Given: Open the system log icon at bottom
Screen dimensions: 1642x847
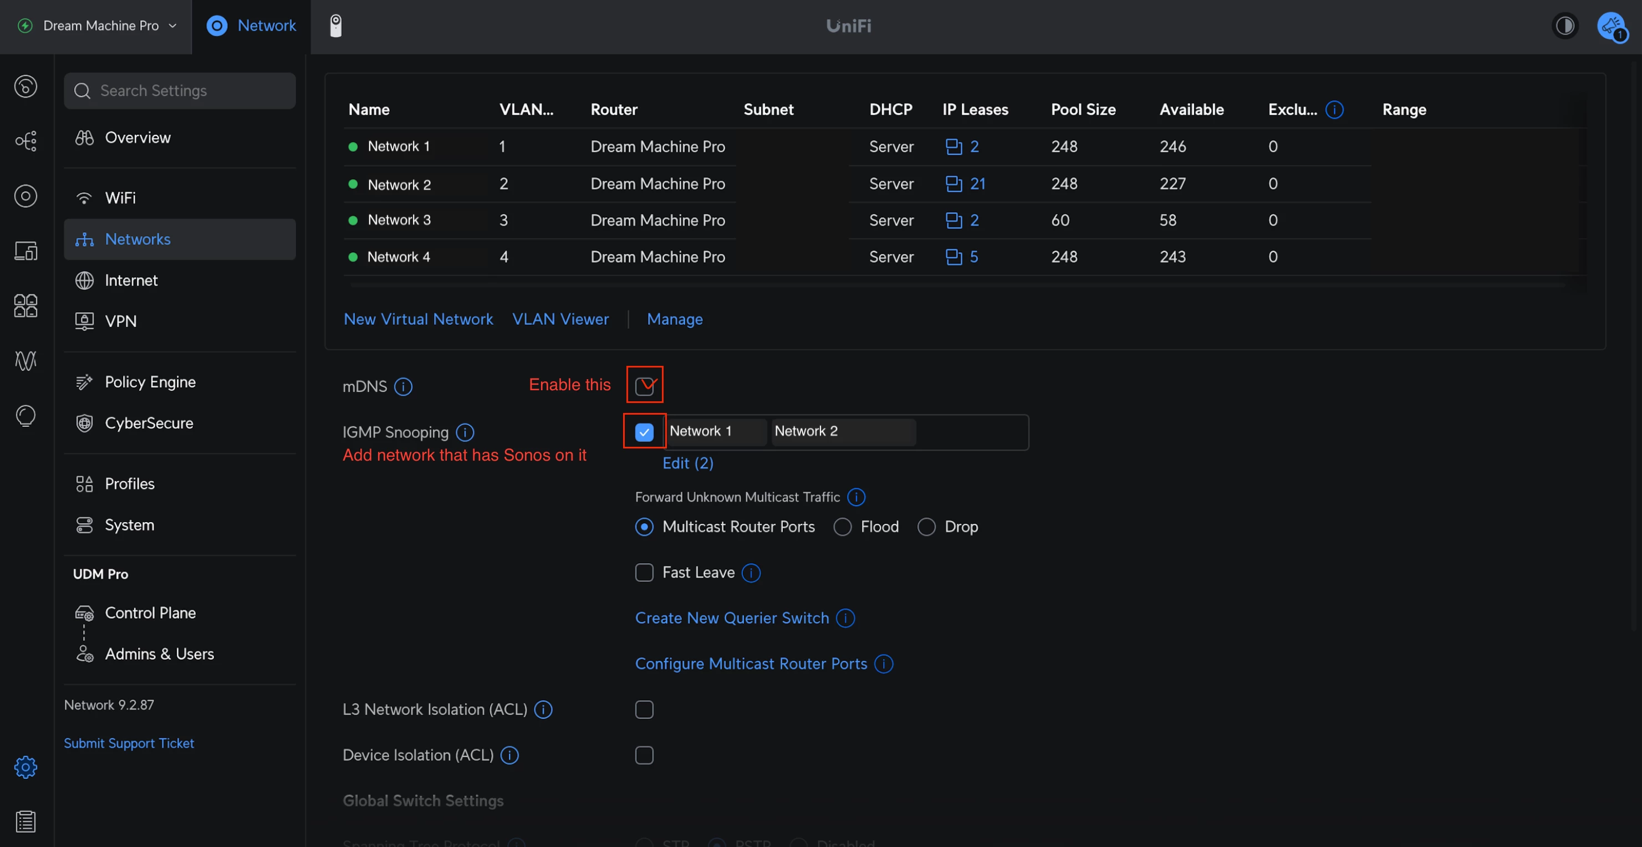Looking at the screenshot, I should [26, 821].
